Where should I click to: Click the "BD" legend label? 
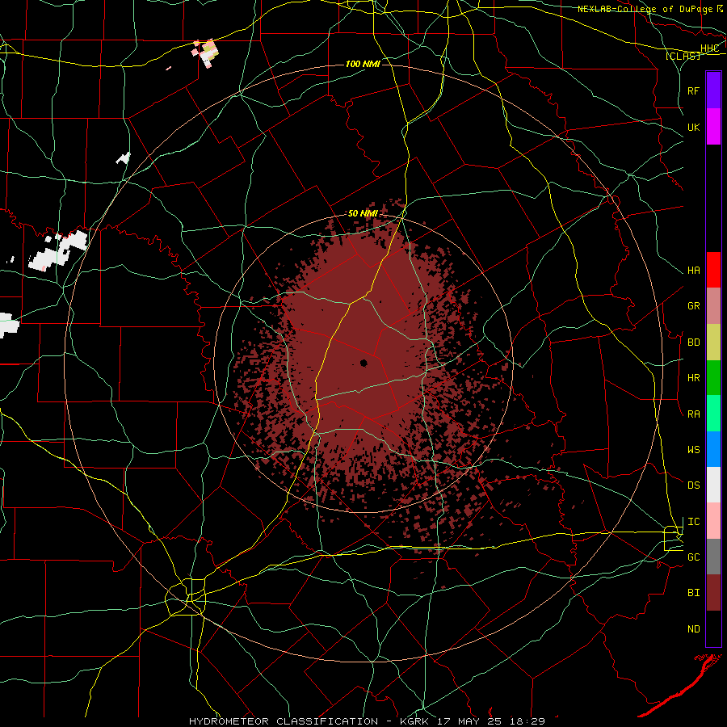tap(693, 342)
